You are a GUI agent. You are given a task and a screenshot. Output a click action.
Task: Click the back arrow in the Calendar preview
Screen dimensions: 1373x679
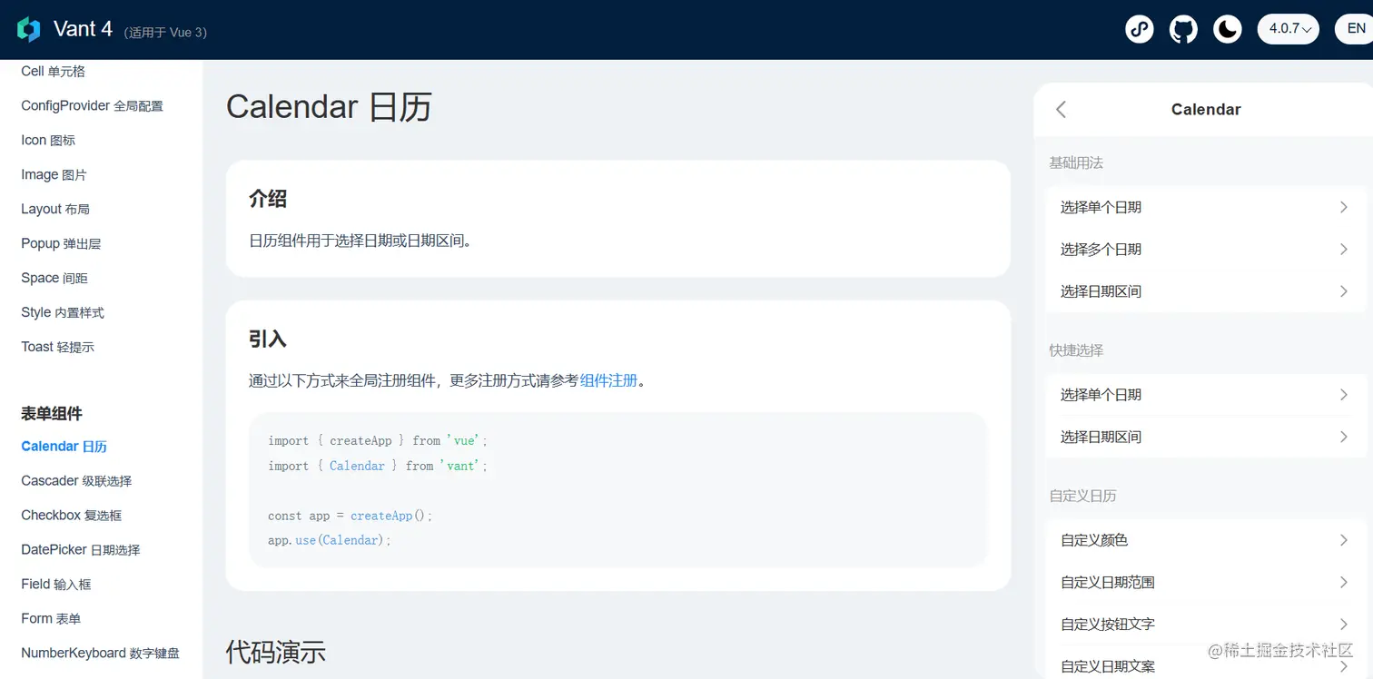(1061, 109)
